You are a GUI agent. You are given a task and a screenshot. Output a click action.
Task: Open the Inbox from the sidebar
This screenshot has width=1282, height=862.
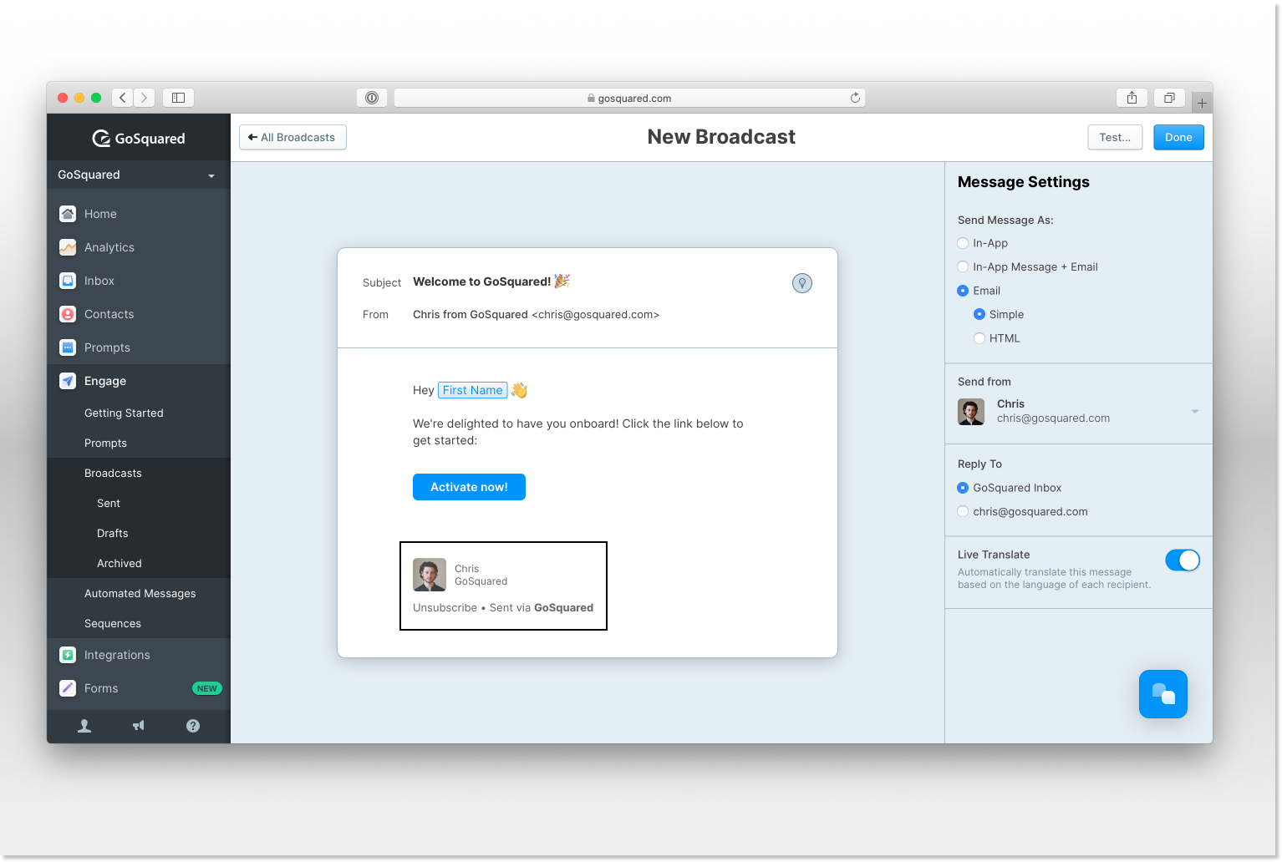click(68, 281)
